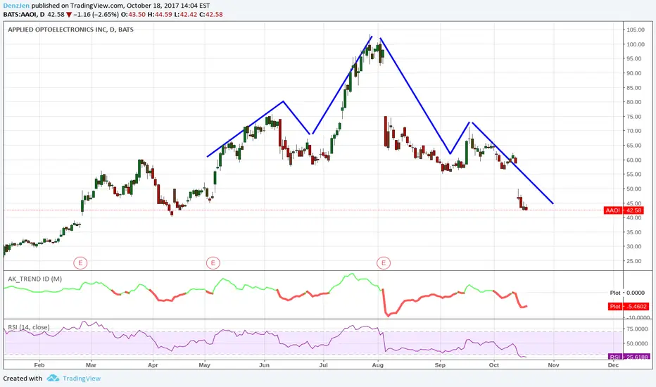Click the Dec label on time axis
Screen dimensions: 656x387
click(x=613, y=365)
